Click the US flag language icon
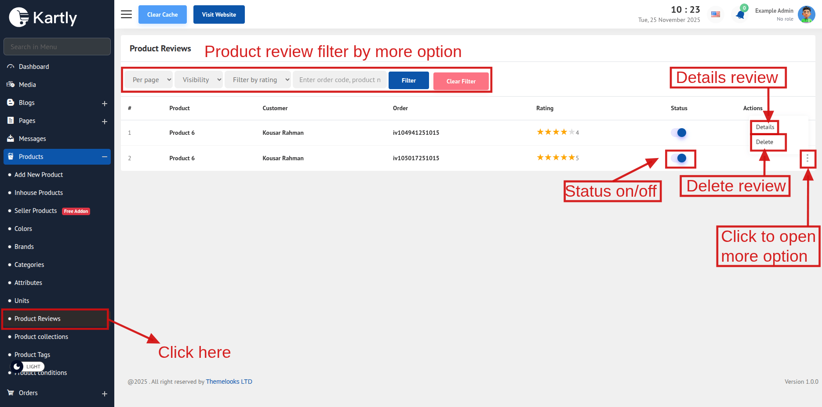The image size is (822, 407). pos(716,14)
